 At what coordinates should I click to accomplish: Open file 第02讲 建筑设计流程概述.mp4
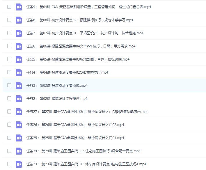(57, 98)
